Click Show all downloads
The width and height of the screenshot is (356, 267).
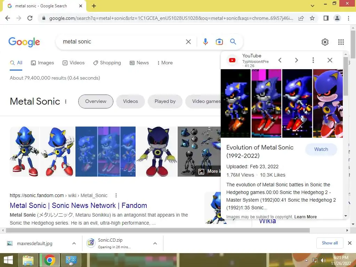pos(330,243)
